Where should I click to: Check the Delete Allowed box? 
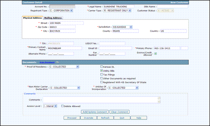(x=62, y=106)
